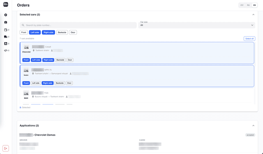Toggle Front on the Isuzu NPR 75
This screenshot has width=263, height=154.
pos(26,83)
